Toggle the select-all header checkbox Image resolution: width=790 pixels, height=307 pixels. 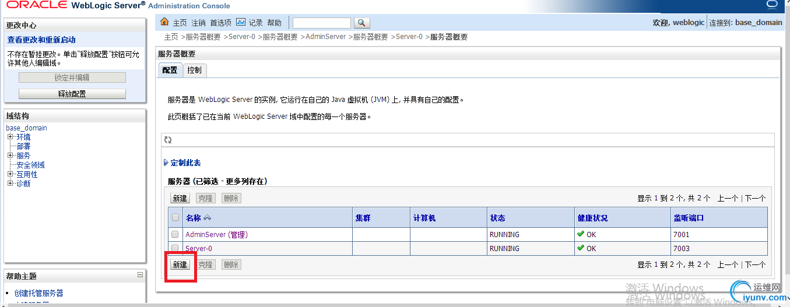(175, 218)
